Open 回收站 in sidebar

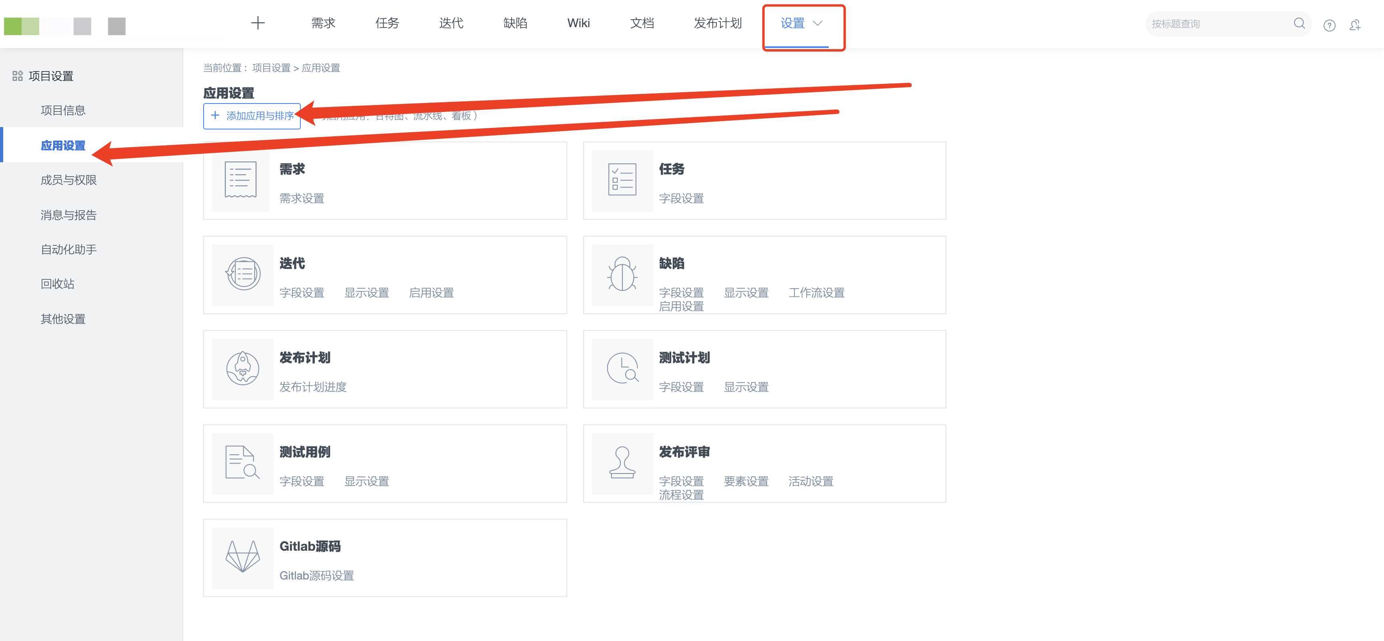click(x=58, y=283)
